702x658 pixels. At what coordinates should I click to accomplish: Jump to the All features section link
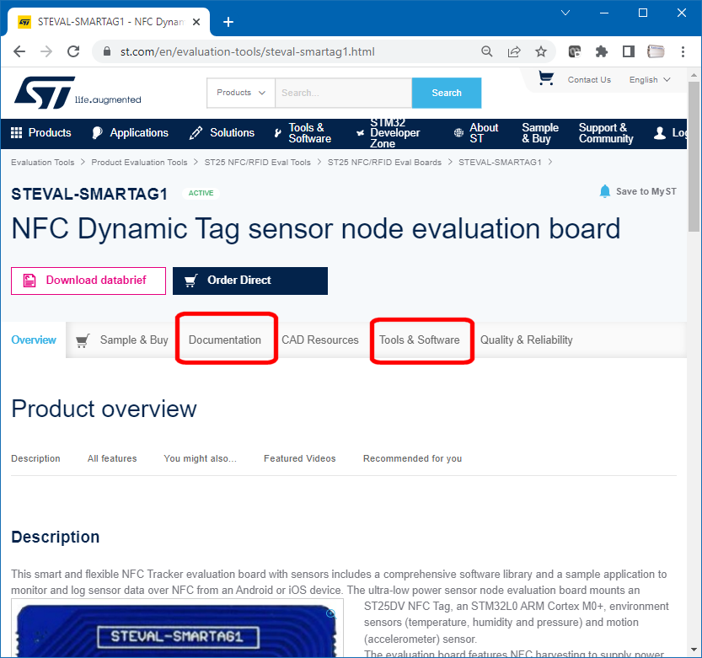tap(112, 458)
